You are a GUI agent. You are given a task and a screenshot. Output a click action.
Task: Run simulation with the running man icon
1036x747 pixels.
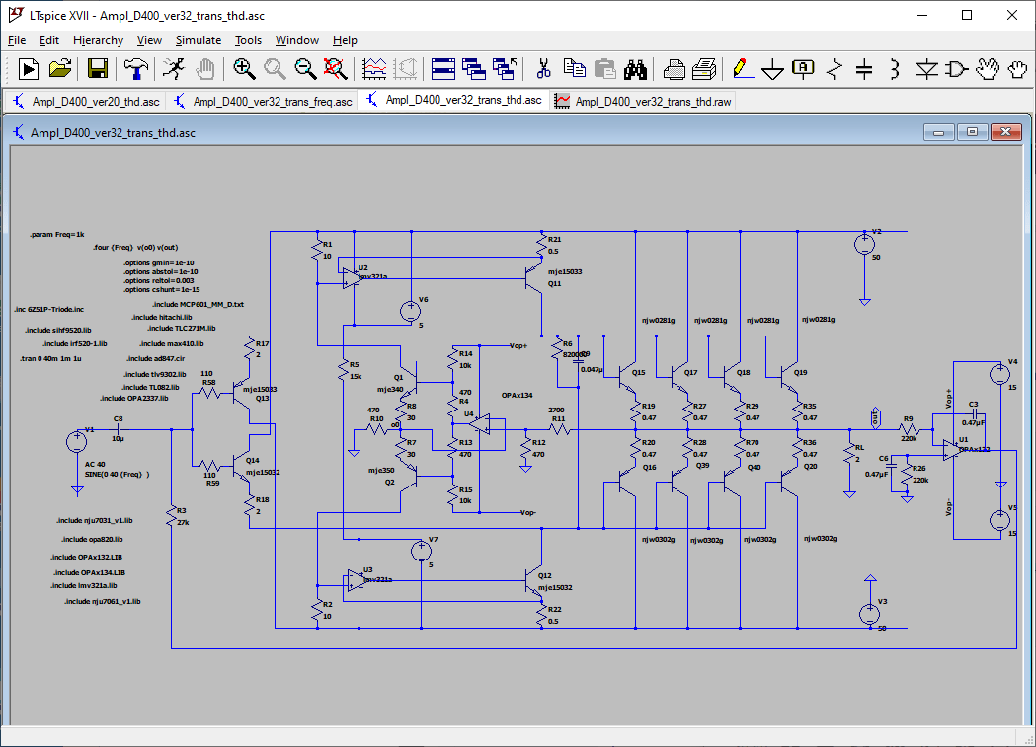tap(173, 69)
